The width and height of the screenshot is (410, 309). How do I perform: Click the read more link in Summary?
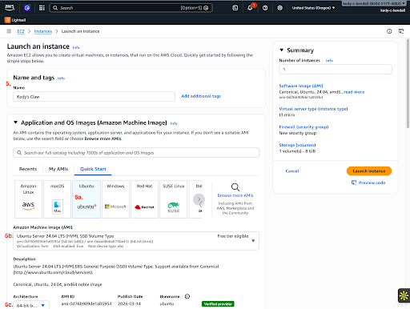[x=354, y=92]
